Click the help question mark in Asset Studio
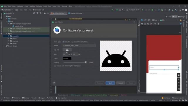Viewport: 188px width, 106px height. click(54, 83)
